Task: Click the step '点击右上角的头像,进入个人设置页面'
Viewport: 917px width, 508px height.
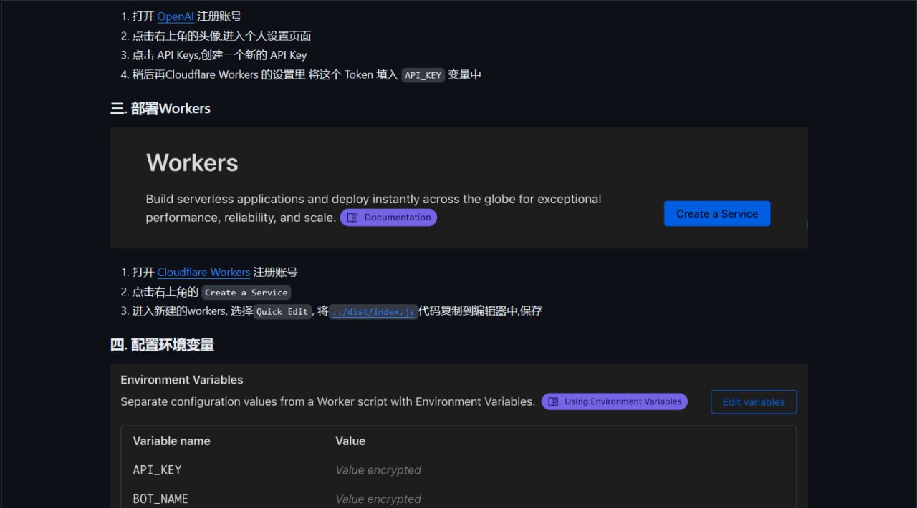Action: pyautogui.click(x=221, y=36)
